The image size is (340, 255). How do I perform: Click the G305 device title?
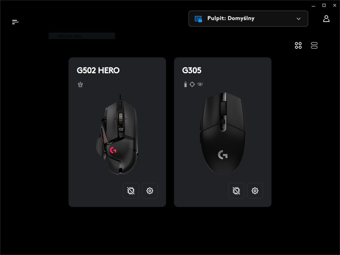(x=192, y=70)
